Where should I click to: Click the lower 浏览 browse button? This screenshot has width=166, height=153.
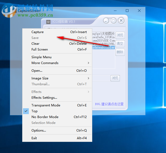click(x=115, y=78)
